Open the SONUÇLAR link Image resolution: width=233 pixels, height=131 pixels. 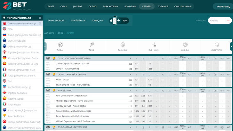point(97,20)
